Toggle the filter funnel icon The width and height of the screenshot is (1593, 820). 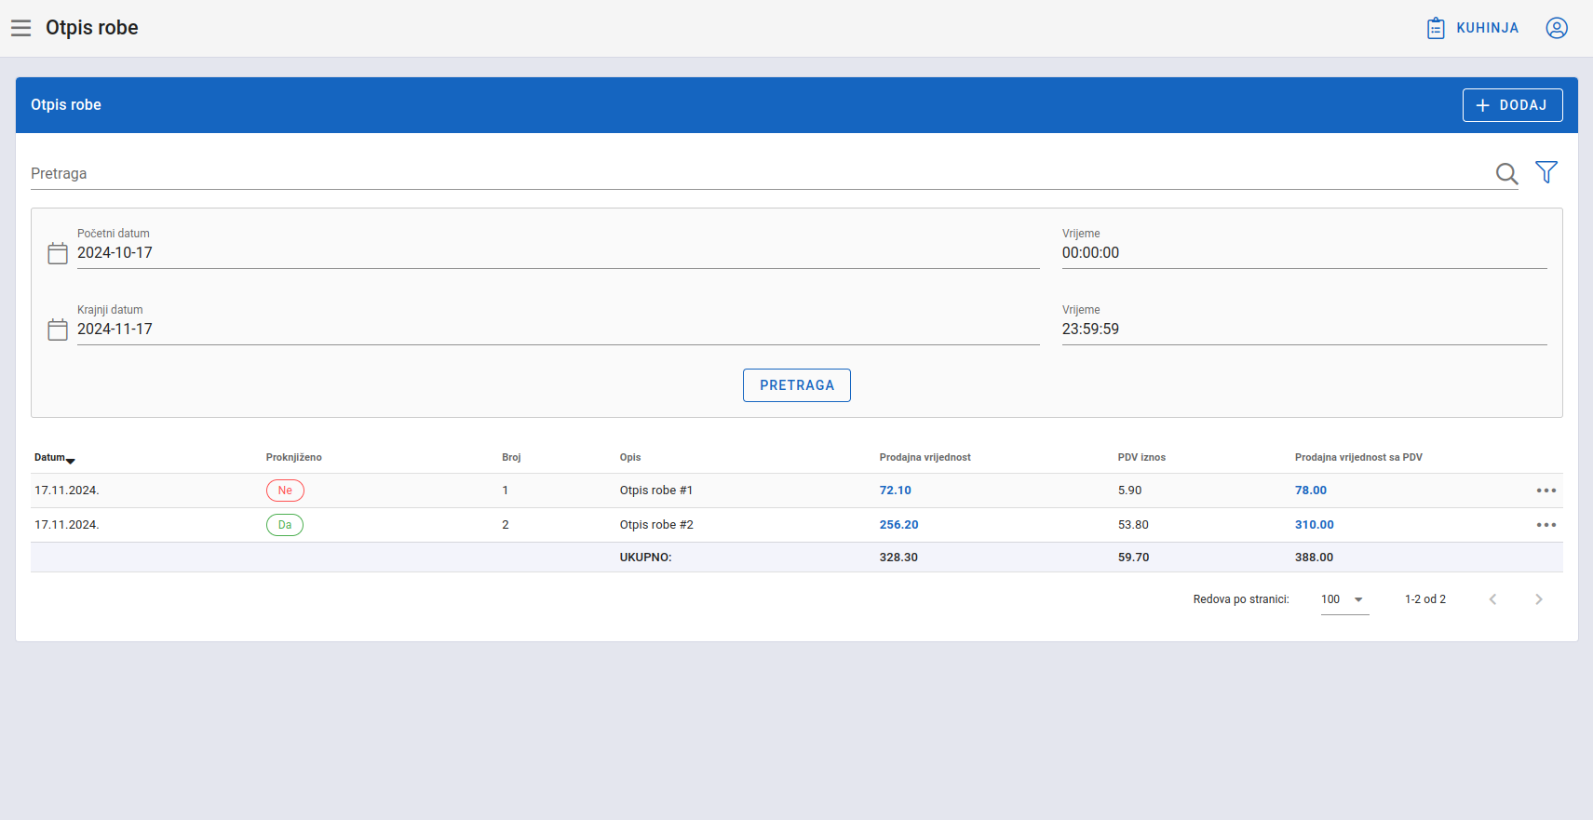pos(1546,172)
